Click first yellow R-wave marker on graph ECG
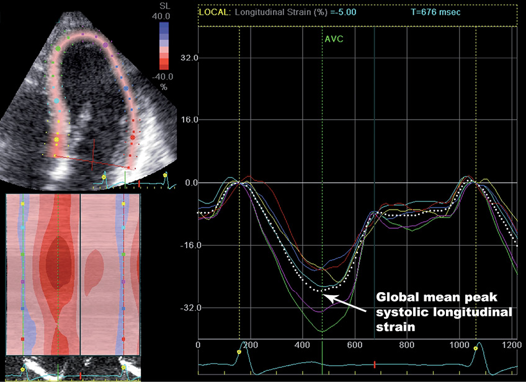This screenshot has width=526, height=382. tap(239, 352)
